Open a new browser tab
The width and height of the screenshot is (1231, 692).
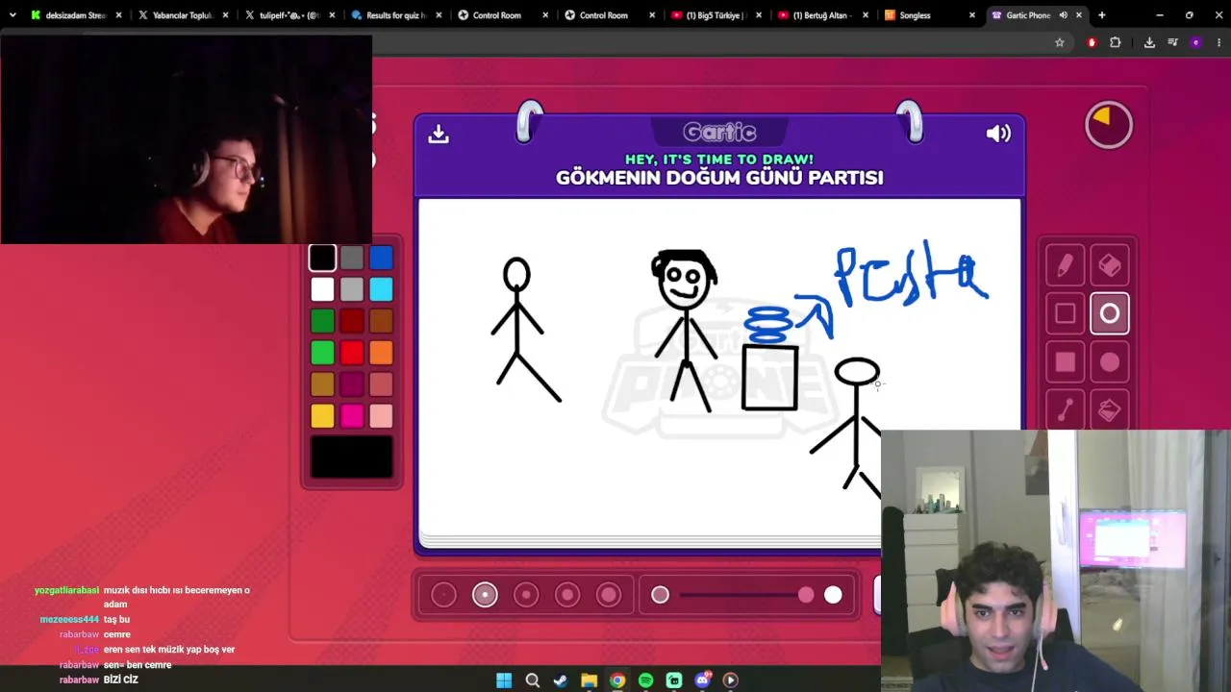tap(1102, 15)
